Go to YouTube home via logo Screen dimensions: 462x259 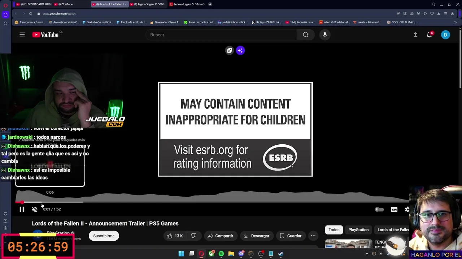click(x=45, y=35)
